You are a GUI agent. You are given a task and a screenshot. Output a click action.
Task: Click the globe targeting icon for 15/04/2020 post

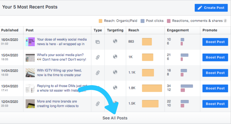tap(115, 56)
